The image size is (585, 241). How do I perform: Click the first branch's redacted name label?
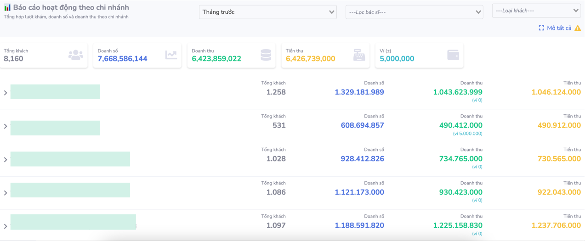click(x=55, y=92)
